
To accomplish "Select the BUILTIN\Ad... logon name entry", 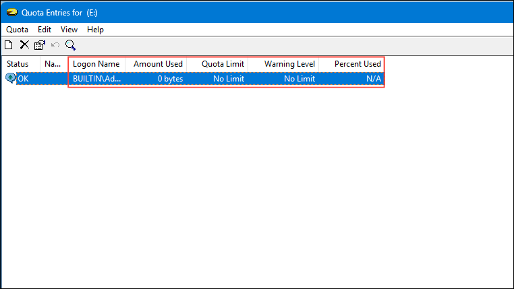I will click(96, 79).
